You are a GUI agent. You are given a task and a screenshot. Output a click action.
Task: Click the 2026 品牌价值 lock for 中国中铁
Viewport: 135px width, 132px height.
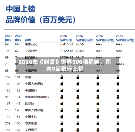(62, 117)
